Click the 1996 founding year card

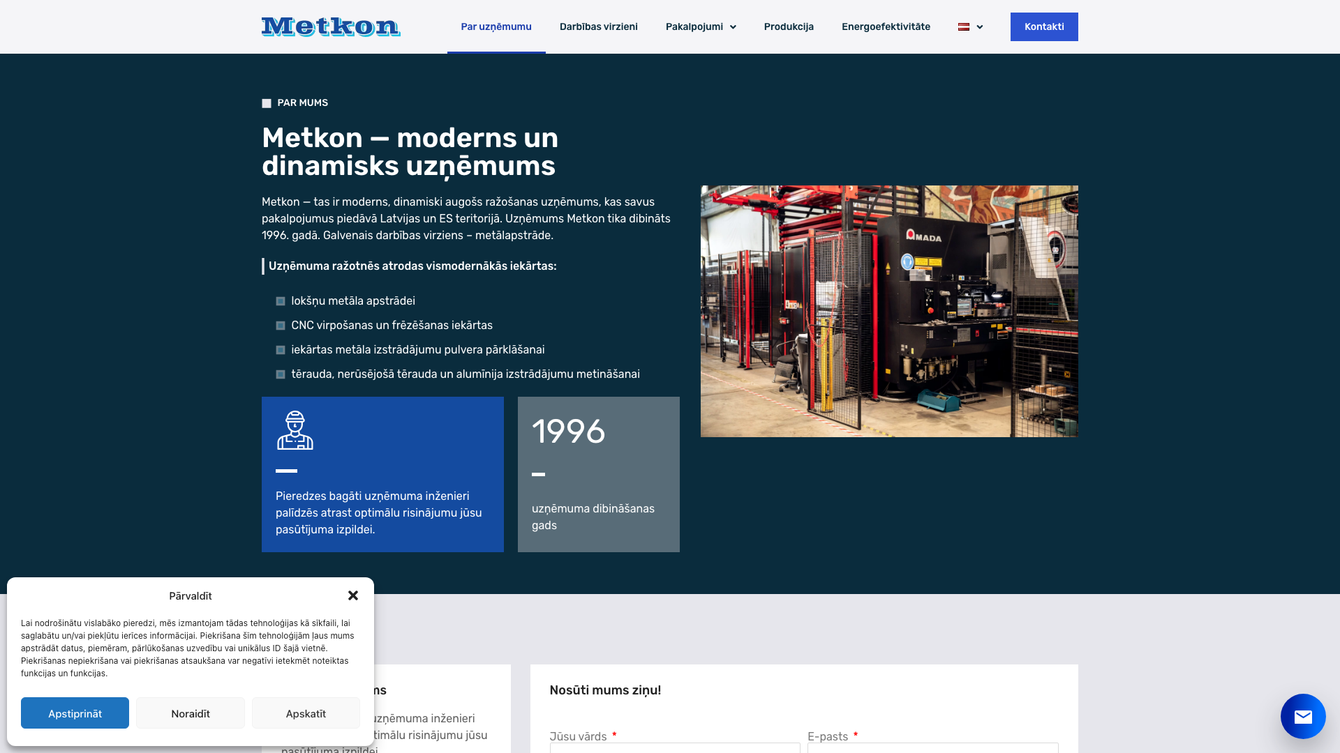coord(599,474)
